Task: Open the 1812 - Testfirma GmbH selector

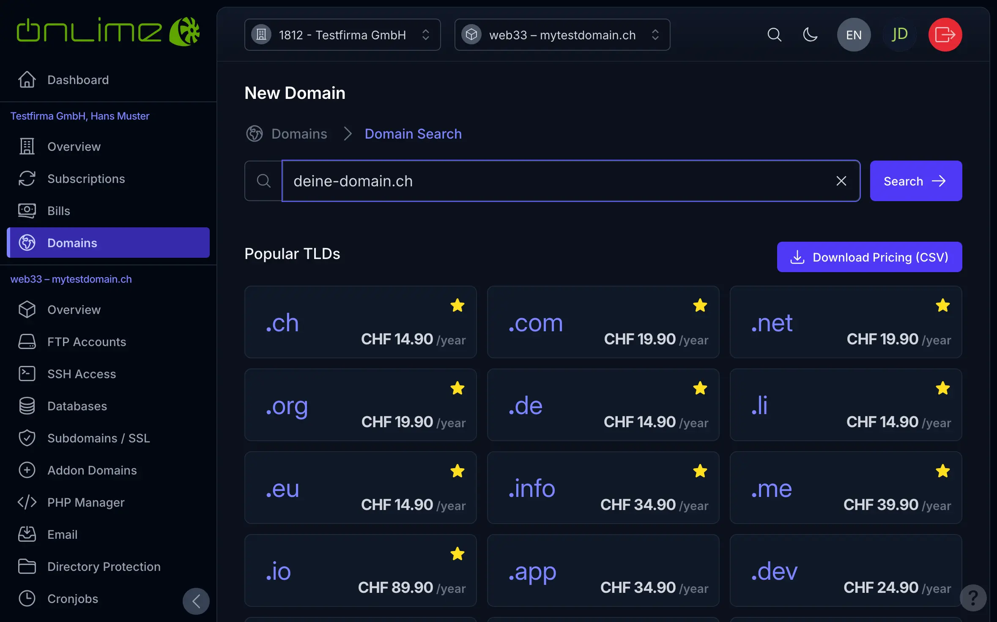Action: pyautogui.click(x=342, y=35)
